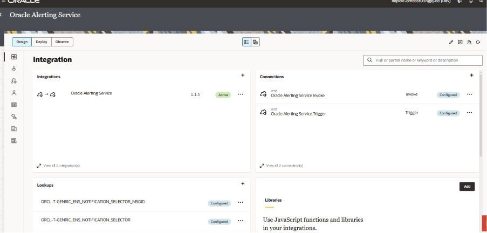This screenshot has width=487, height=233.
Task: Open the share/users access icon
Action: (469, 42)
